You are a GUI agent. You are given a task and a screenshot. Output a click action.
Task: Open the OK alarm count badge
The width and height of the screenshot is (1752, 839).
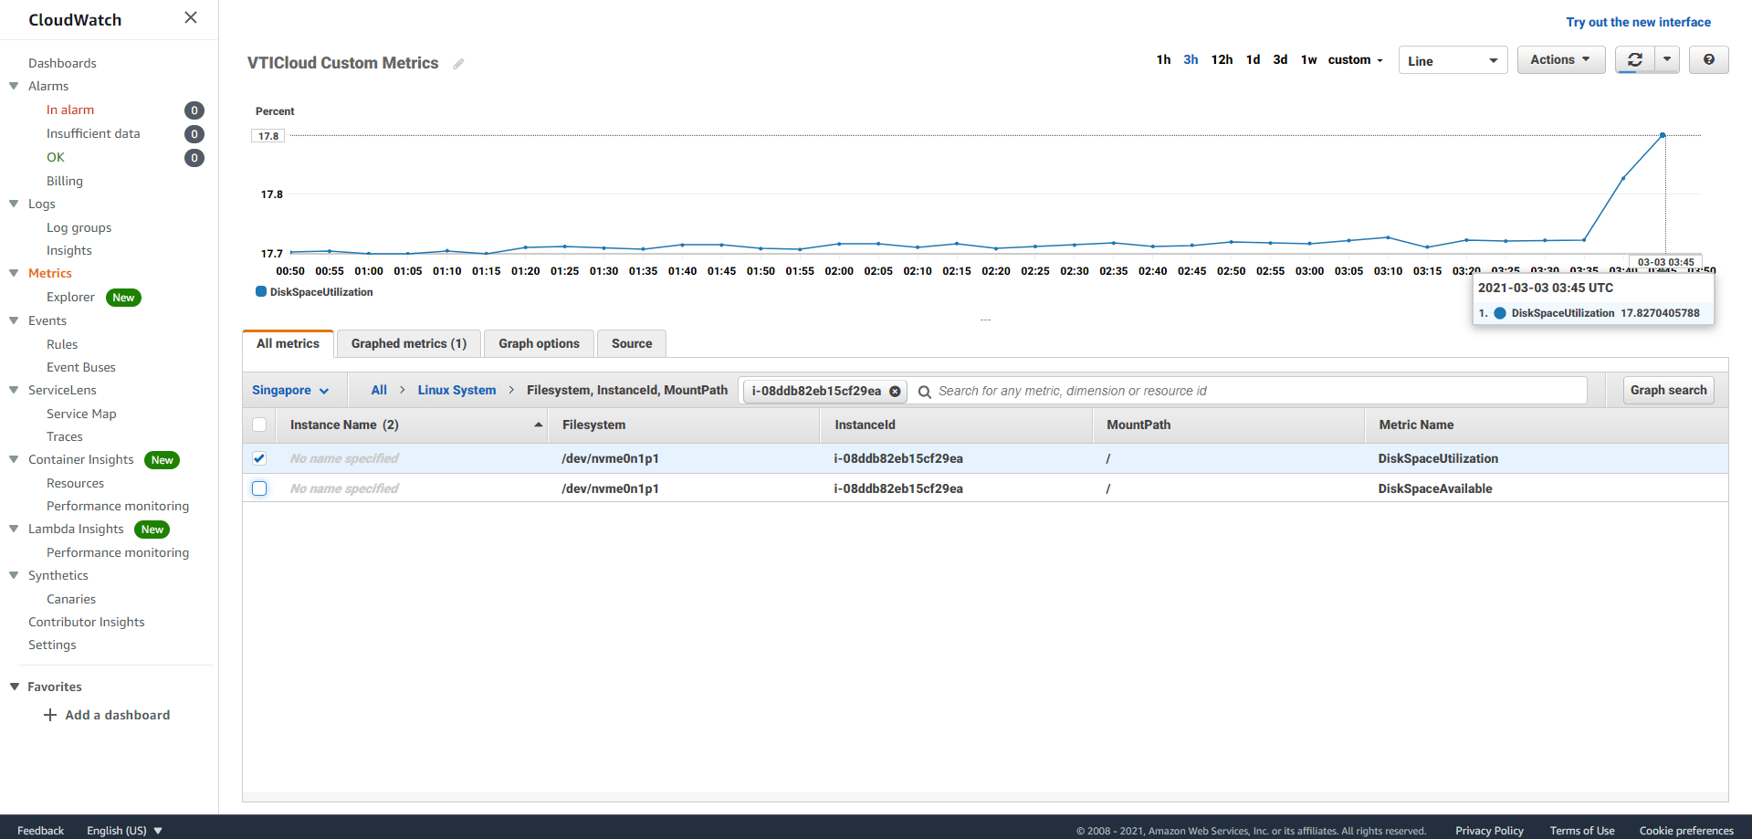coord(194,158)
